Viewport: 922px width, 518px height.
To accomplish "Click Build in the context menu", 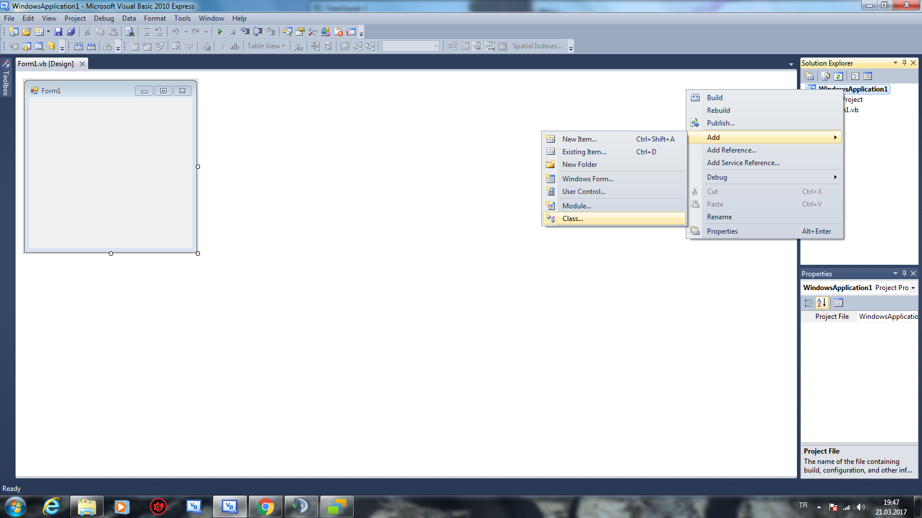I will coord(765,98).
